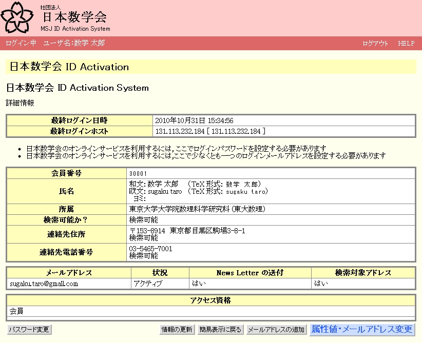Screen dimensions: 422x343
Task: Click the 日本数学会 ID Activation yellow banner
Action: coord(210,67)
